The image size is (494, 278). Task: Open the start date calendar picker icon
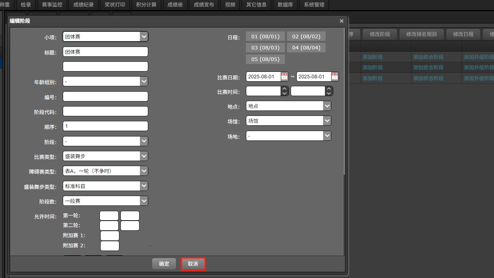point(285,77)
